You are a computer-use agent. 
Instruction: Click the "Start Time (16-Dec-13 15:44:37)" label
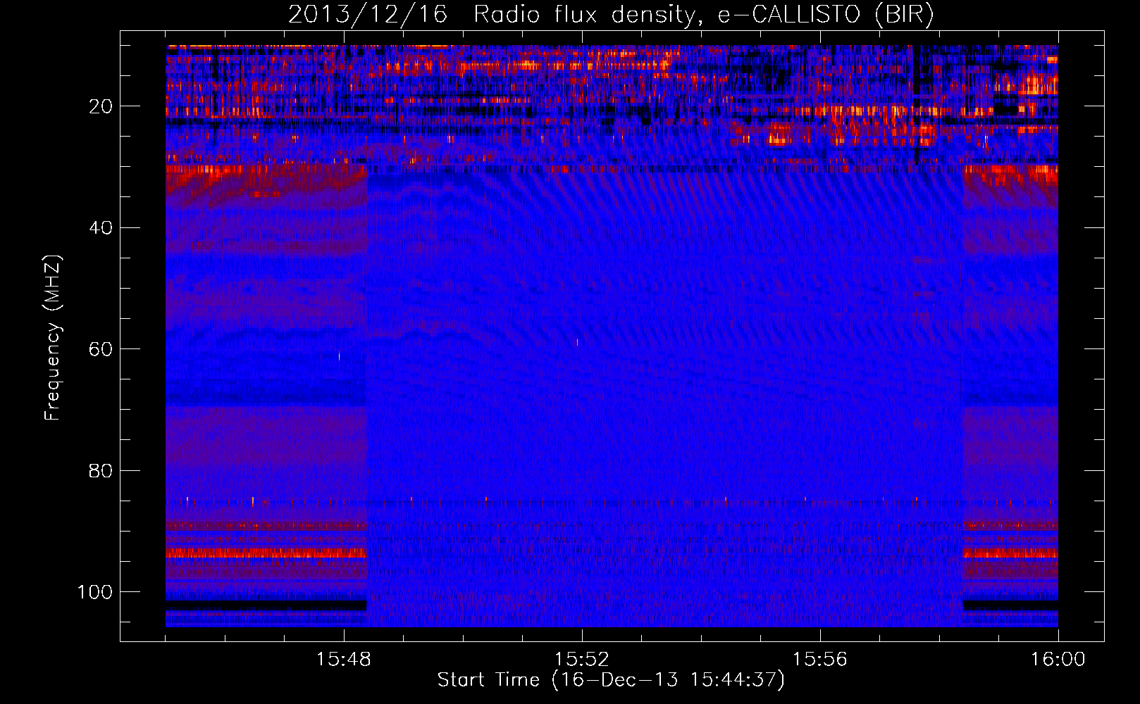tap(611, 680)
